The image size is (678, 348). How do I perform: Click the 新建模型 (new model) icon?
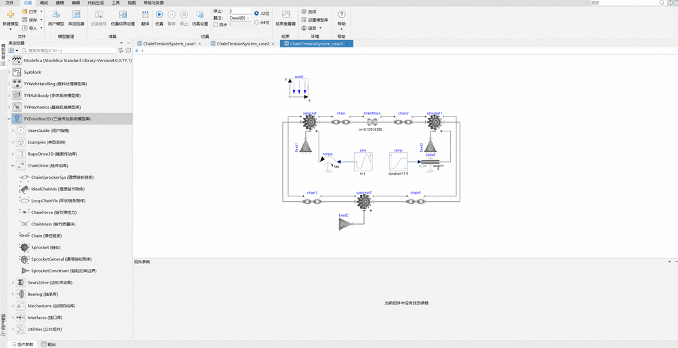tap(10, 15)
